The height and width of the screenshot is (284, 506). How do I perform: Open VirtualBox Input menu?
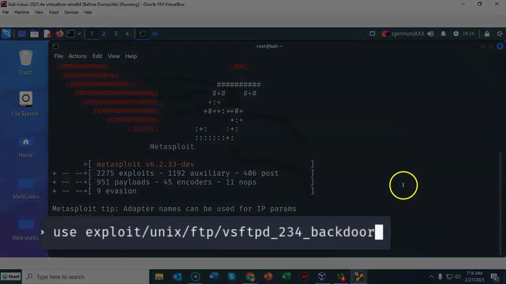click(x=54, y=12)
